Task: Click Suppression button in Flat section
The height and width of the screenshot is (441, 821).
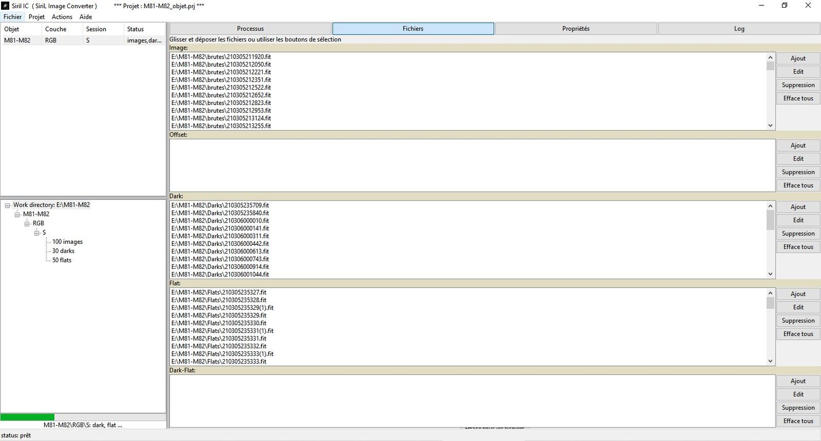Action: [798, 321]
